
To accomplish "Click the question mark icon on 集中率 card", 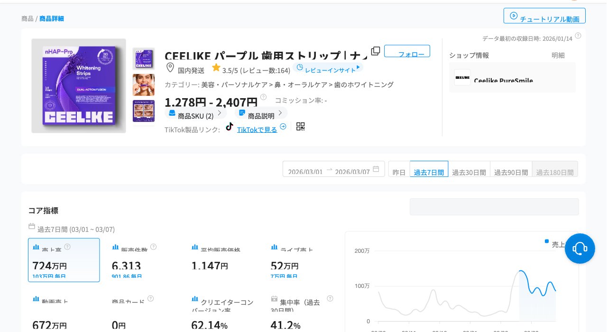I will click(330, 298).
